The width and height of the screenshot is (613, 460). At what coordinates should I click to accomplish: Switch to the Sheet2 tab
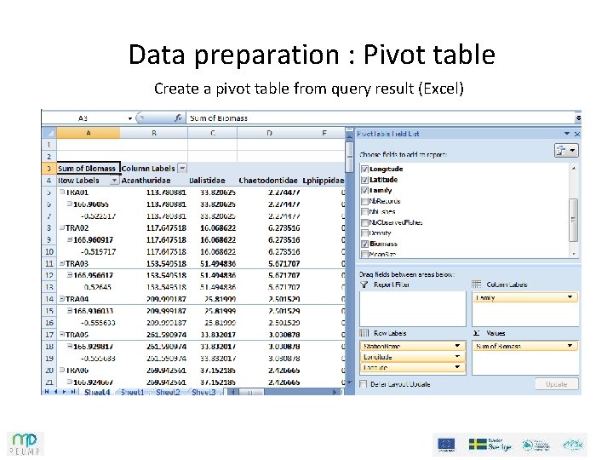(x=168, y=392)
